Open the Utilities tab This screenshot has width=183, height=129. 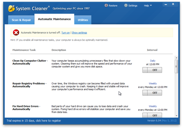[83, 20]
